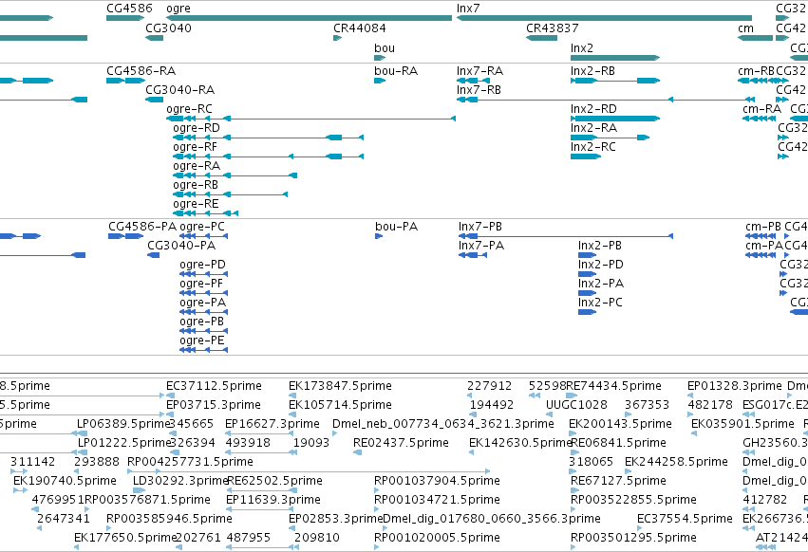Click transcript ogre-RC
Viewport: 808px width, 552px height.
(311, 119)
